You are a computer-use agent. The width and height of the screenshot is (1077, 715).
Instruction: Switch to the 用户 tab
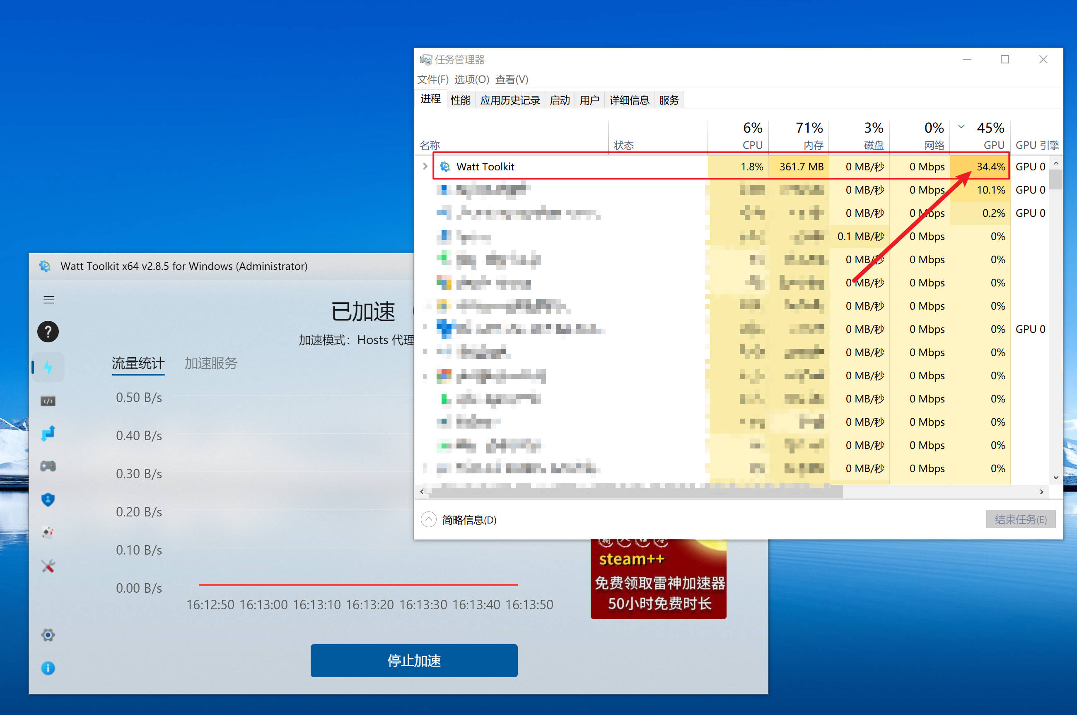click(x=589, y=100)
